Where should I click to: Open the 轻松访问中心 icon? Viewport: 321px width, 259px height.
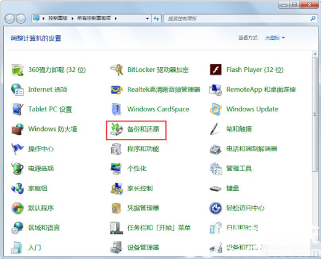(x=215, y=208)
